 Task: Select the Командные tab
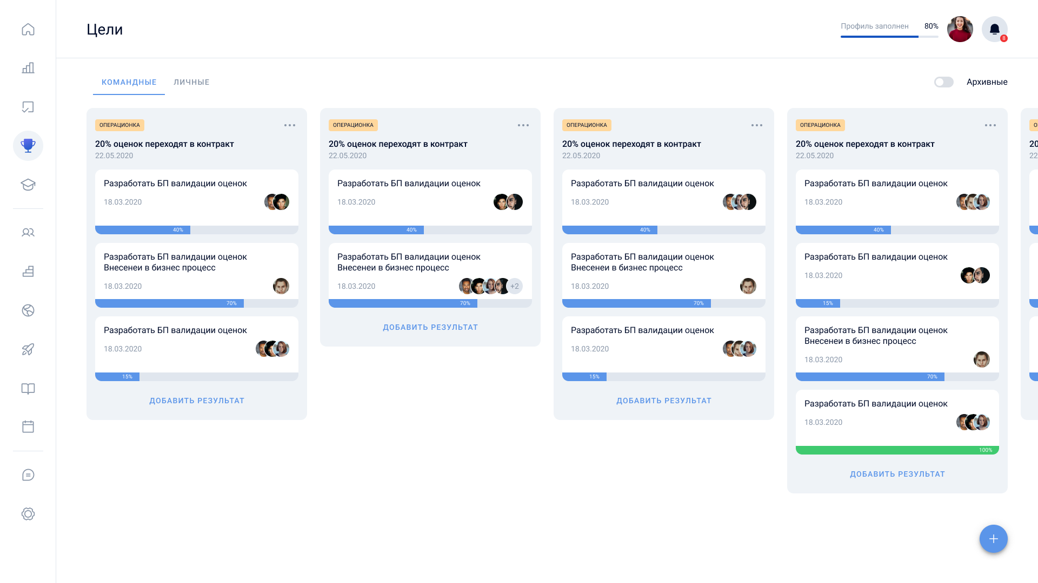tap(129, 82)
